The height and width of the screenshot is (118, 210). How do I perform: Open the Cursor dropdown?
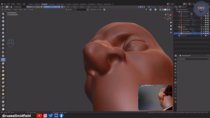tap(96, 7)
